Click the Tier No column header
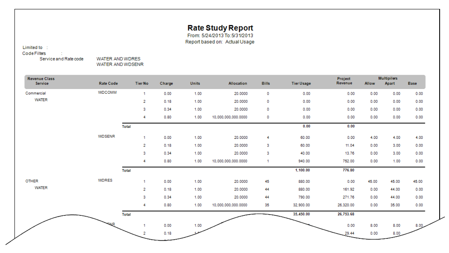The image size is (449, 253). (142, 83)
